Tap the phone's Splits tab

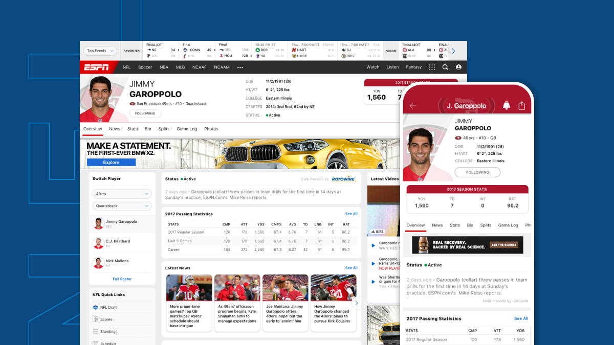pyautogui.click(x=486, y=225)
